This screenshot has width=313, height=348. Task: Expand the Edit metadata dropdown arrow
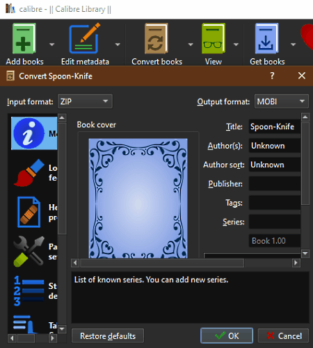click(x=118, y=44)
